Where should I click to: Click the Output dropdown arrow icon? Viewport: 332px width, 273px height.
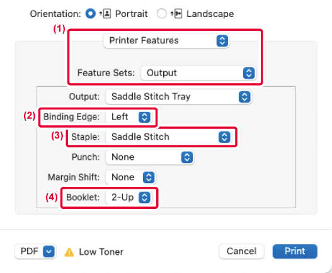pyautogui.click(x=244, y=97)
